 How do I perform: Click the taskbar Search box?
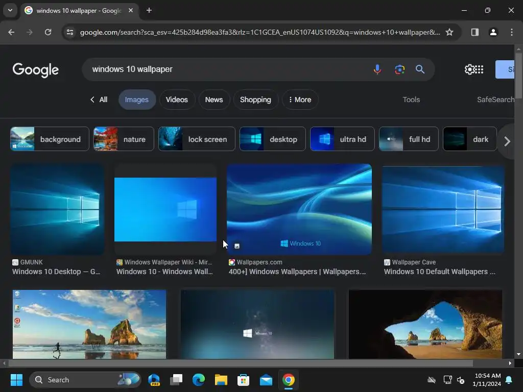point(85,380)
